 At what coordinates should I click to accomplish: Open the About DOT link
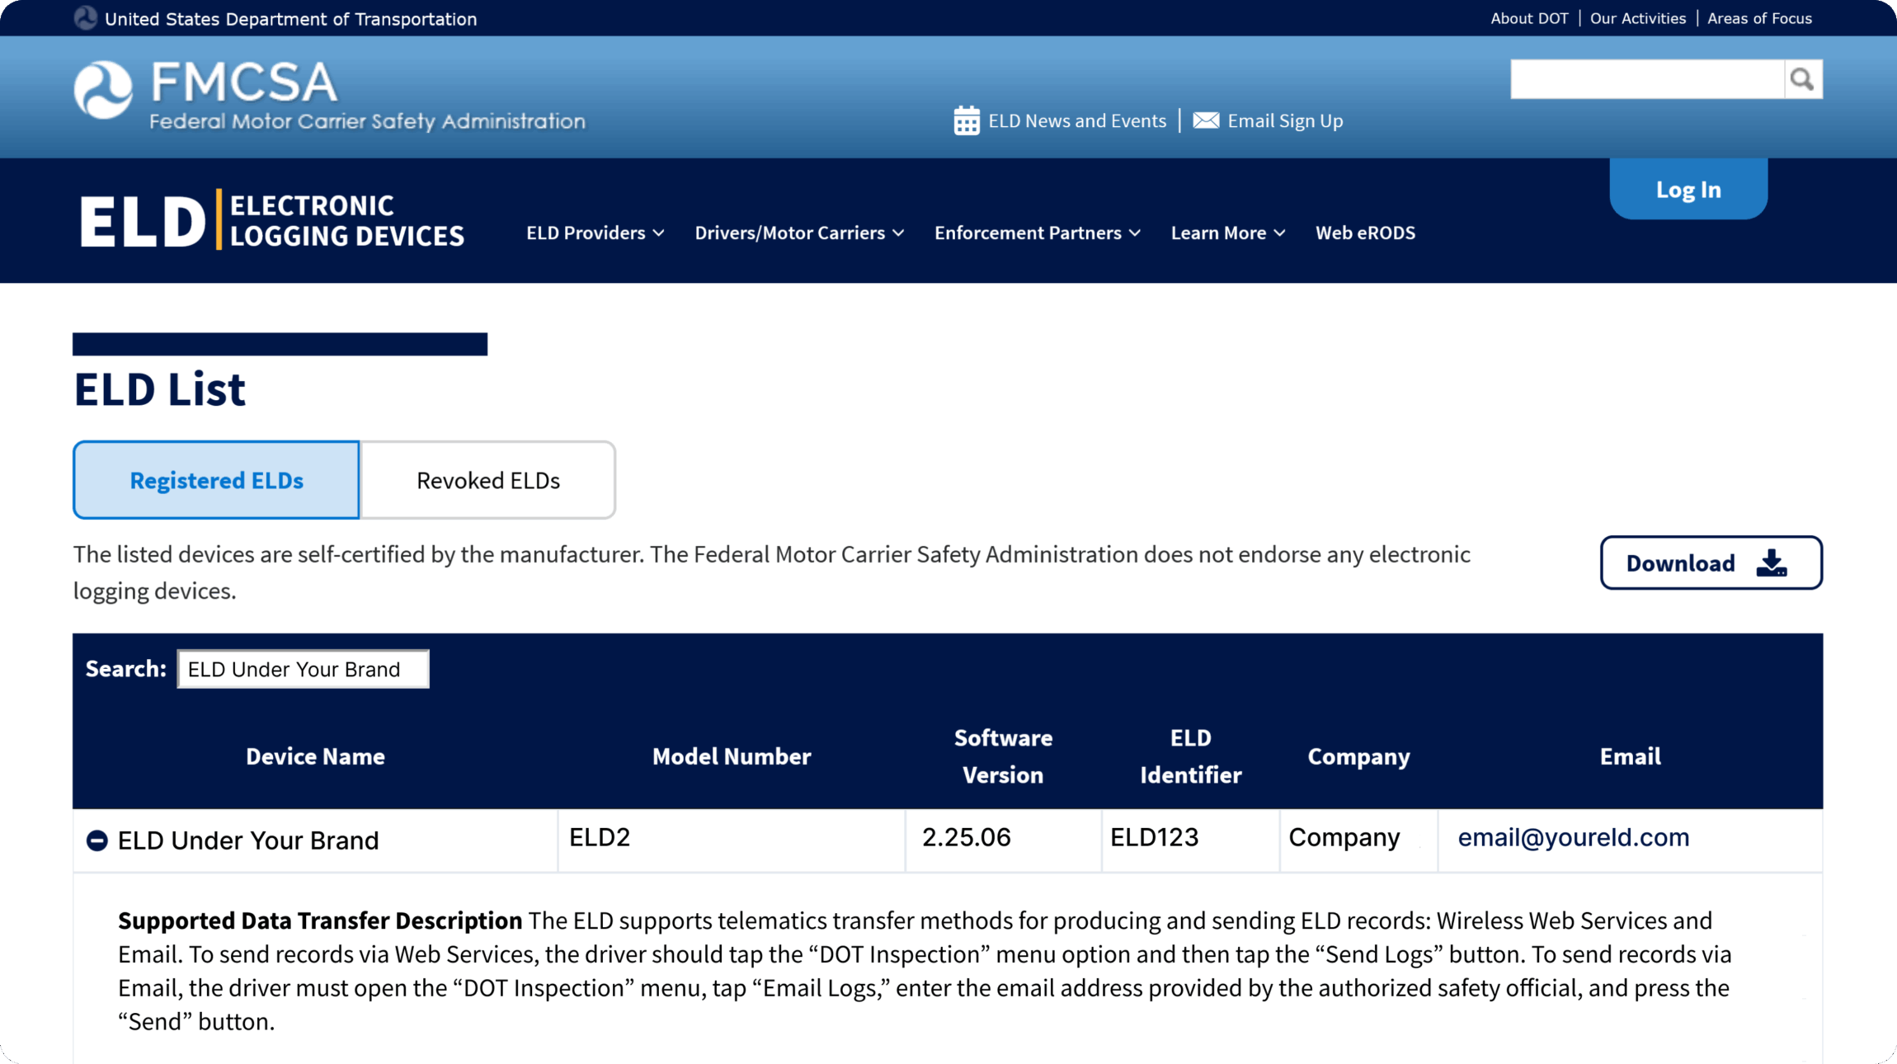(x=1529, y=18)
